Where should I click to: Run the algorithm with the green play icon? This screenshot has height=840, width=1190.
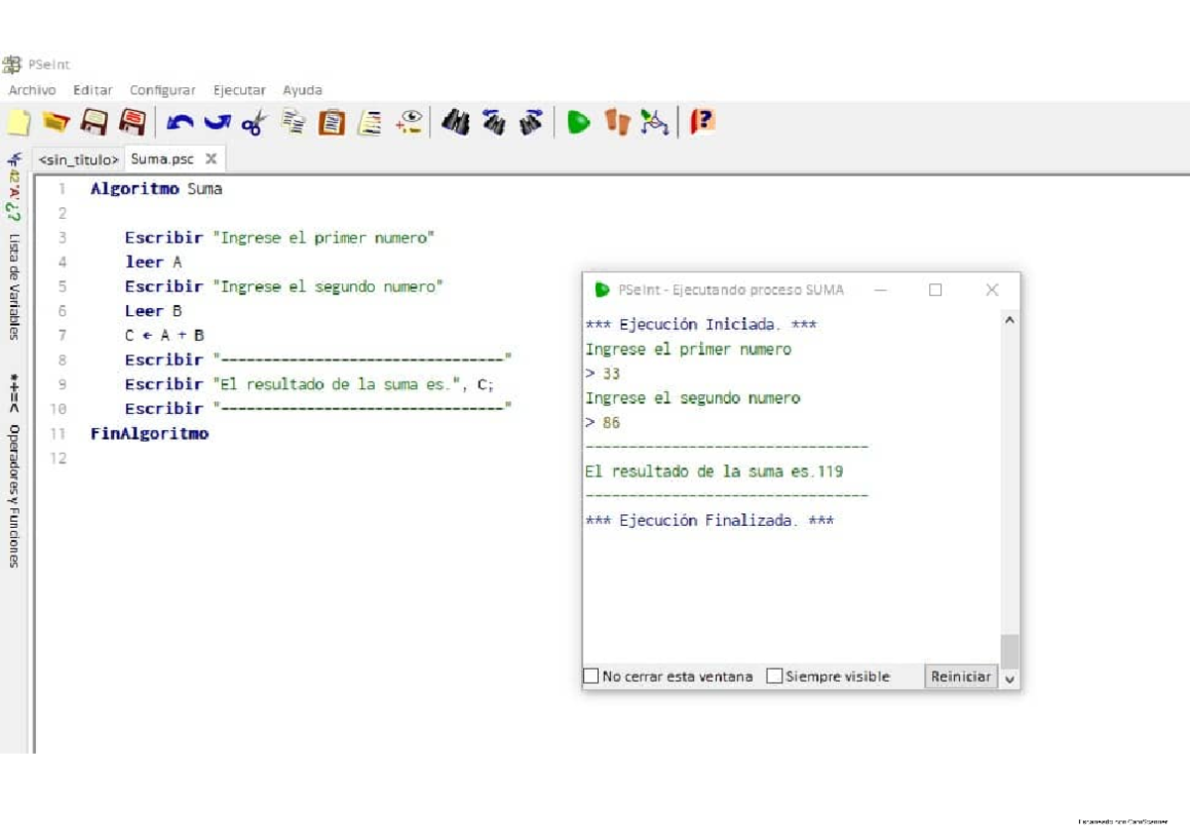[578, 123]
